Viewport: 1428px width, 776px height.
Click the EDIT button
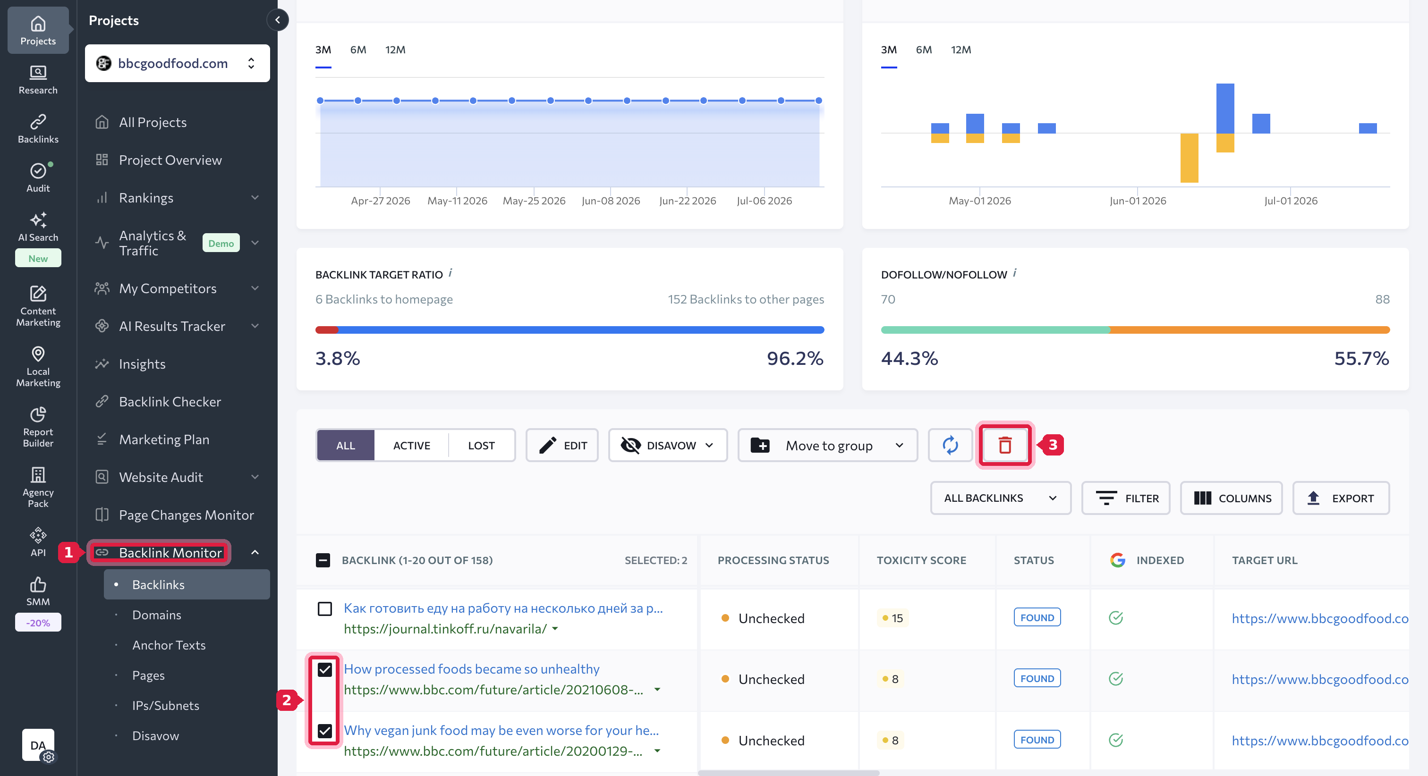coord(561,445)
